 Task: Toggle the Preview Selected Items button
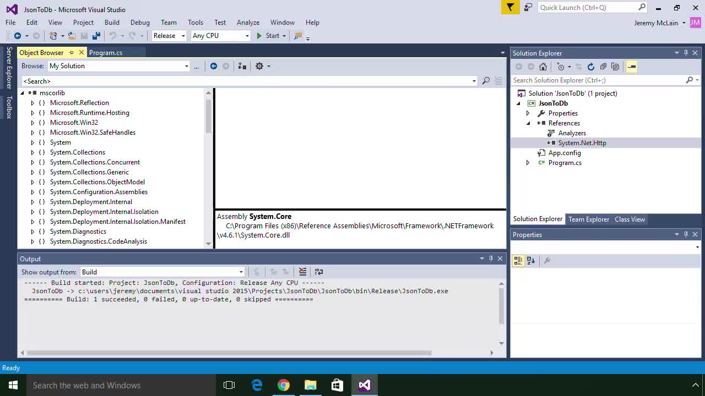click(632, 67)
